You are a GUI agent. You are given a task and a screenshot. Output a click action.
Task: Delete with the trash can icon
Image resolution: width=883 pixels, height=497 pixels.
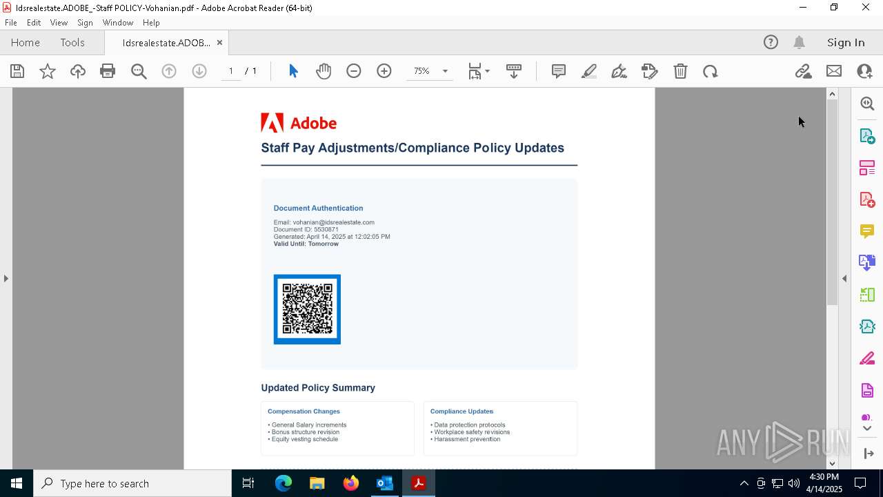point(680,71)
